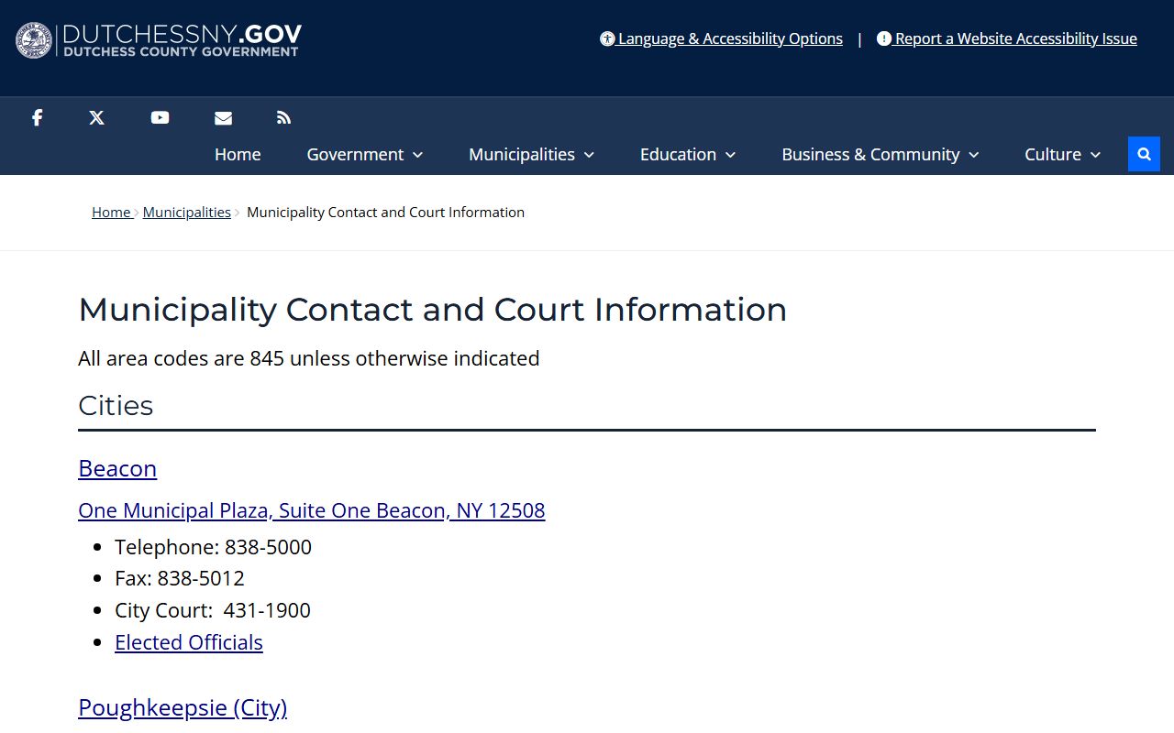The height and width of the screenshot is (733, 1174).
Task: Click the page title heading text
Action: (x=433, y=310)
